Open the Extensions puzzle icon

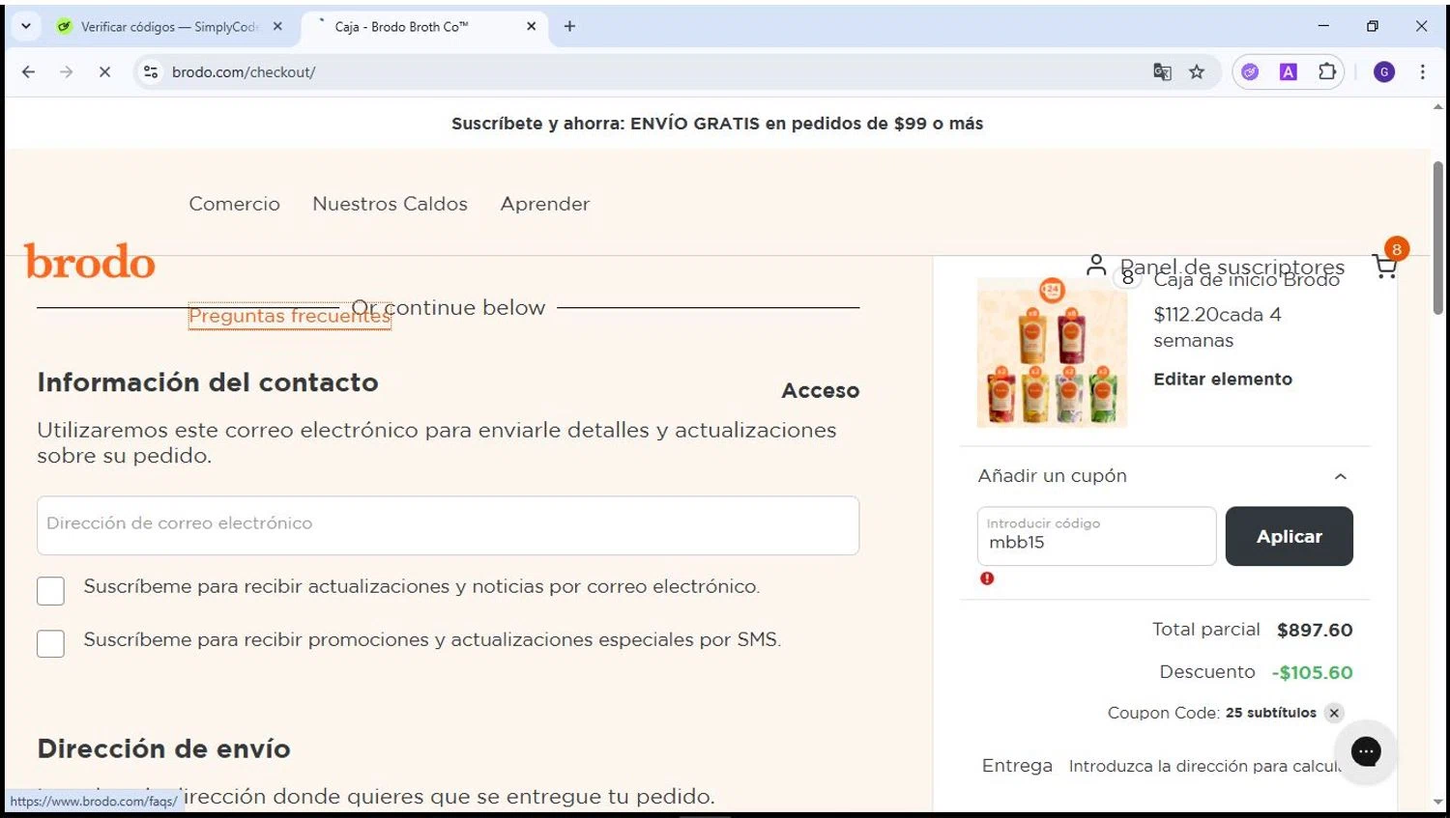coord(1327,71)
